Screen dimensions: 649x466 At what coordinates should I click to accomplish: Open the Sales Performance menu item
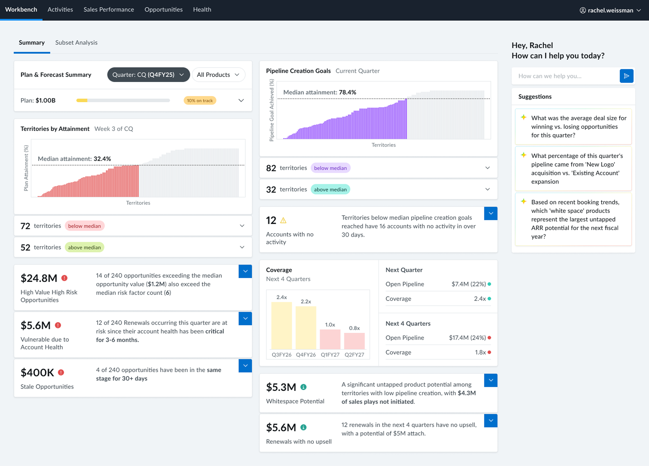[x=109, y=10]
